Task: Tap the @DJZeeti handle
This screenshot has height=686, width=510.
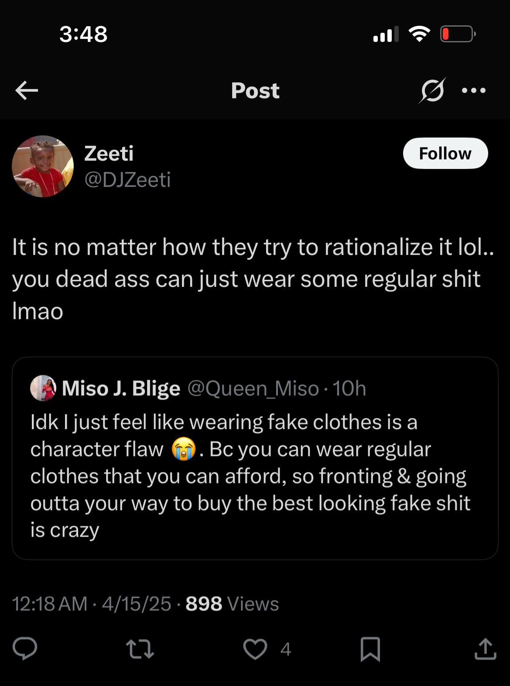Action: [127, 179]
